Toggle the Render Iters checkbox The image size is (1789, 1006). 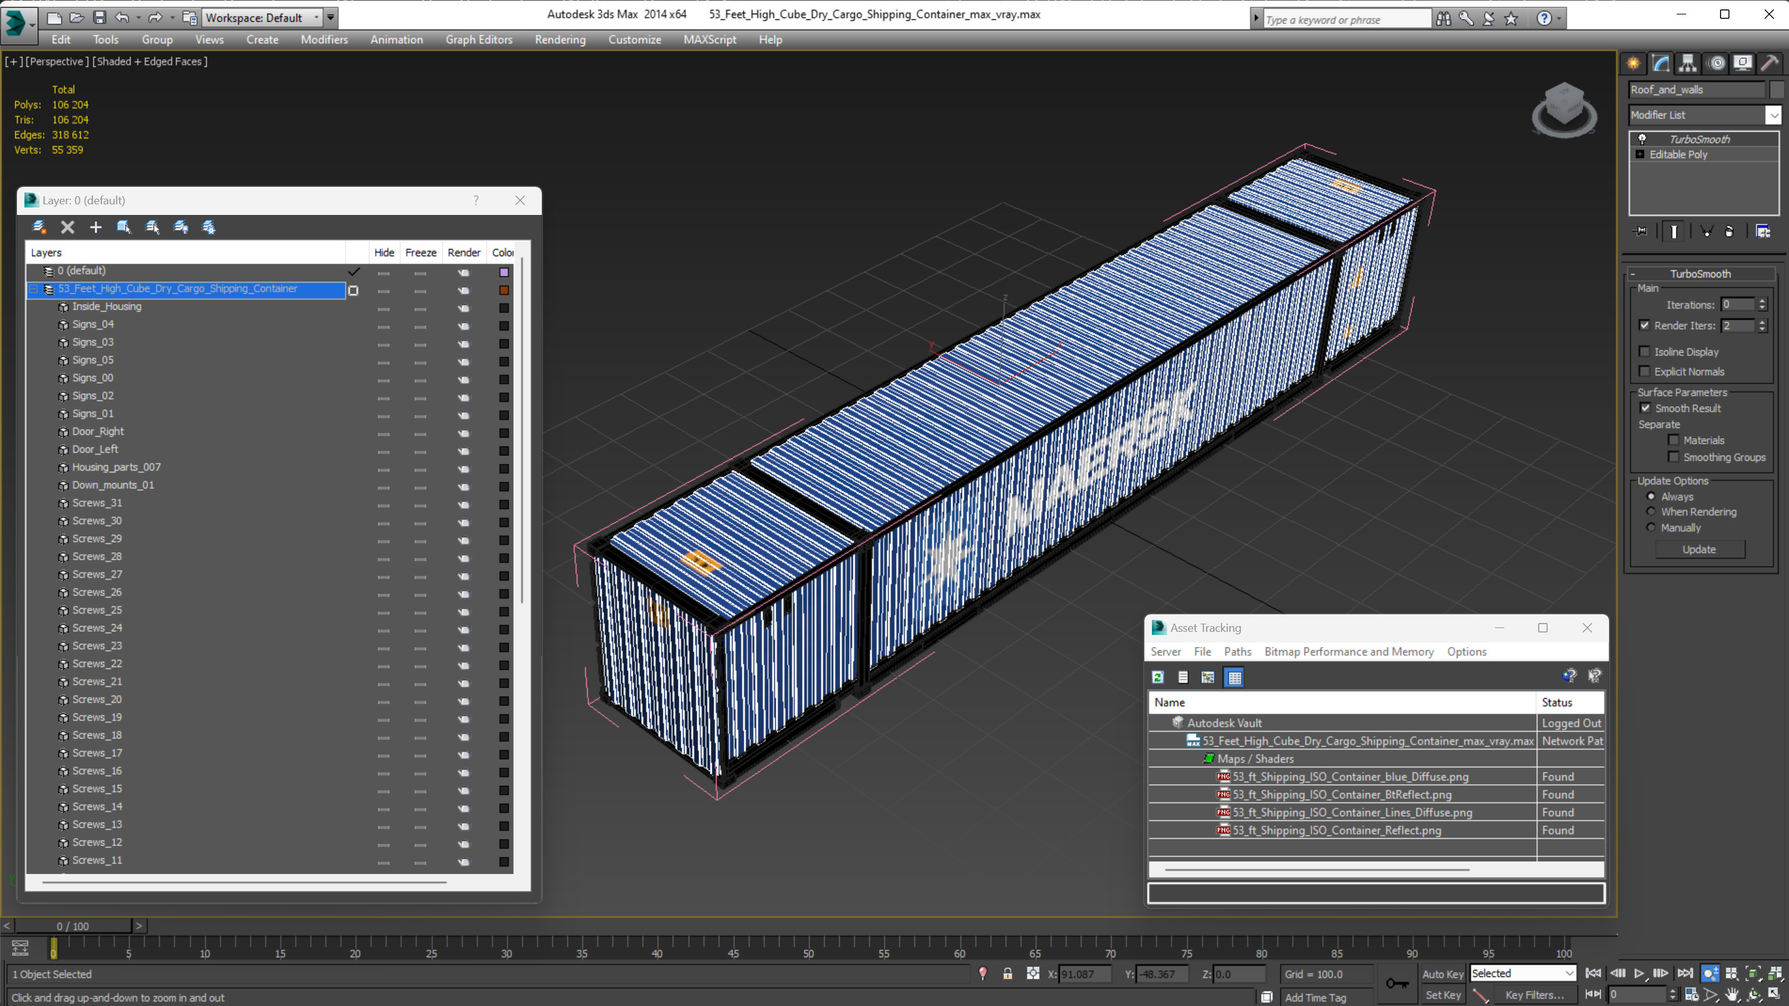tap(1645, 325)
